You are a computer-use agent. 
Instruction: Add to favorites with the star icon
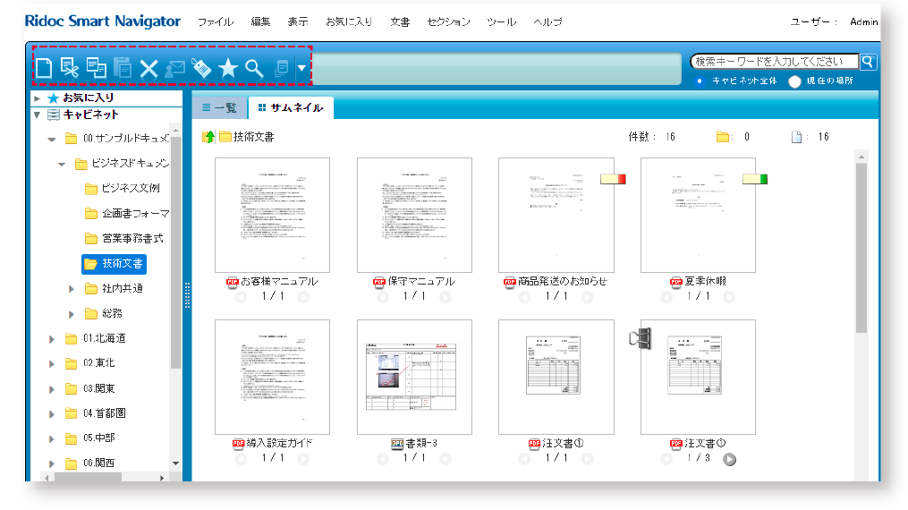click(228, 68)
